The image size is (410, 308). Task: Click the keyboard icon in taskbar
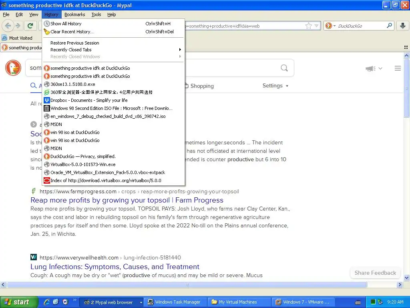coord(358,302)
